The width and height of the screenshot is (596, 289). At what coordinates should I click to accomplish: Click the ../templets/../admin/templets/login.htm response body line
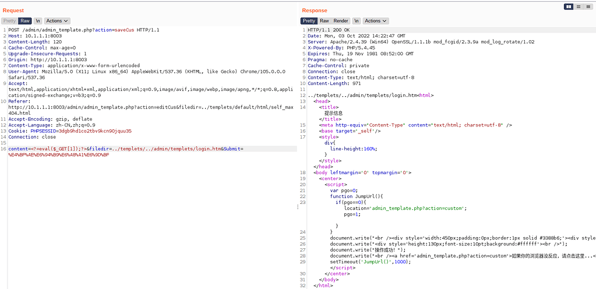point(371,96)
